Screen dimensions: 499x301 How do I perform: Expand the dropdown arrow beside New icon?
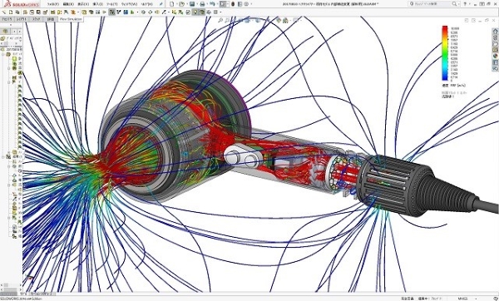point(176,4)
